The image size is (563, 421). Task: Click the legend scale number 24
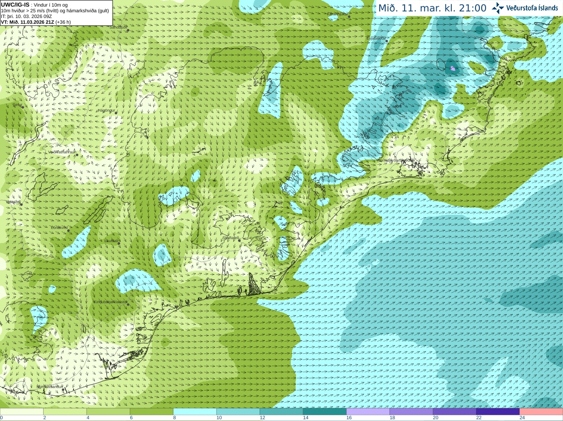(522, 418)
